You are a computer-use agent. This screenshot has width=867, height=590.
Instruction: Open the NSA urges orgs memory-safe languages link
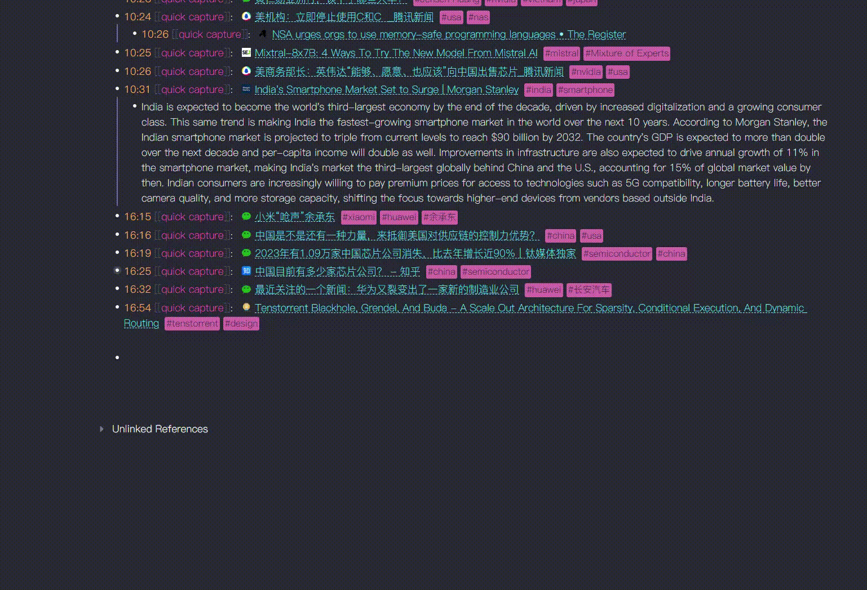[449, 34]
